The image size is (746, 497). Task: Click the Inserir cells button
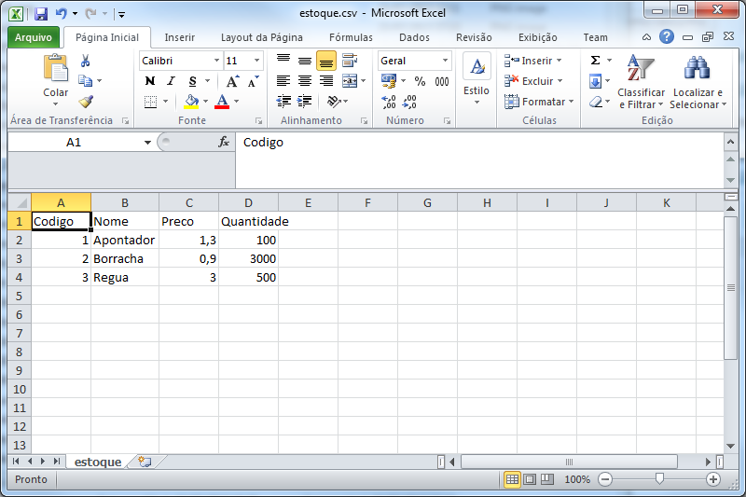pyautogui.click(x=533, y=61)
